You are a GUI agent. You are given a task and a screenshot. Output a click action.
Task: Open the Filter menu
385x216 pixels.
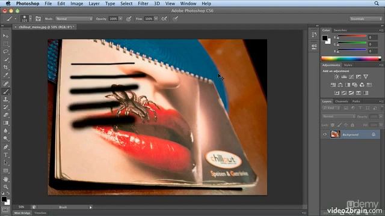pyautogui.click(x=143, y=4)
